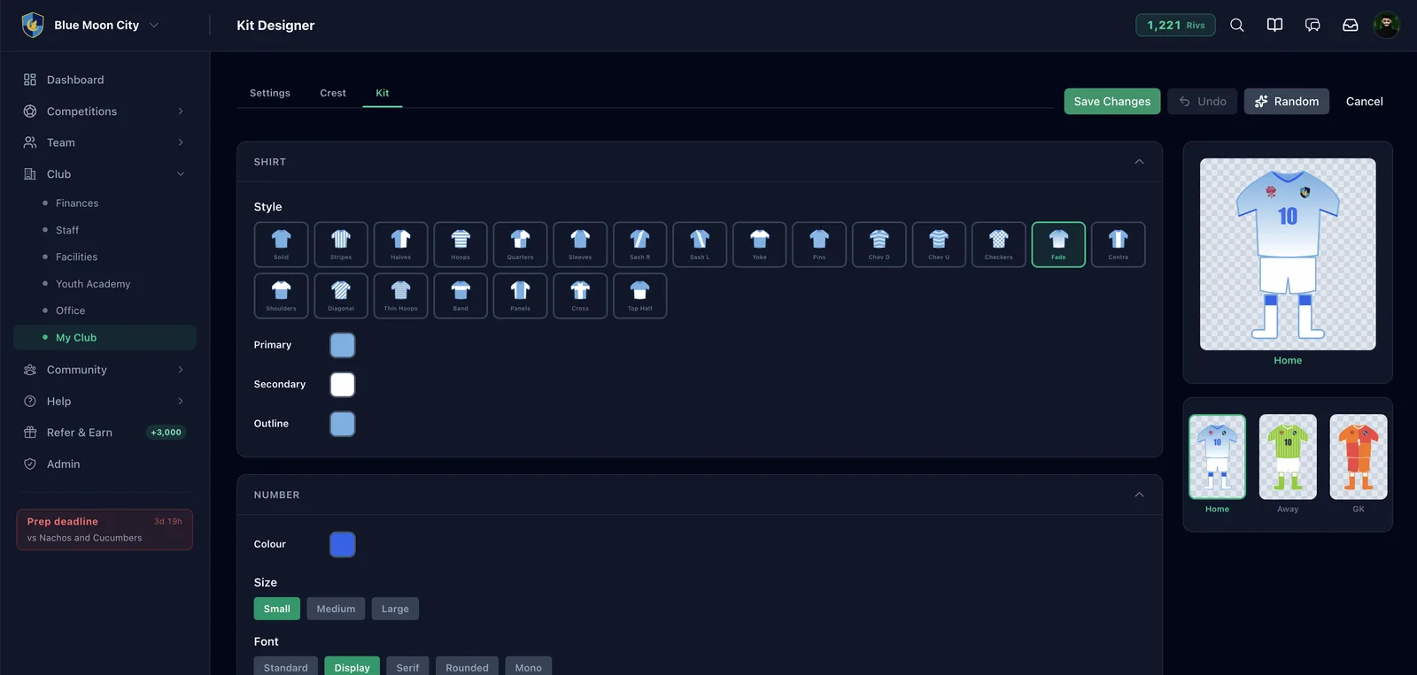Collapse the SHIRT section chevron
The image size is (1417, 675).
[1139, 162]
